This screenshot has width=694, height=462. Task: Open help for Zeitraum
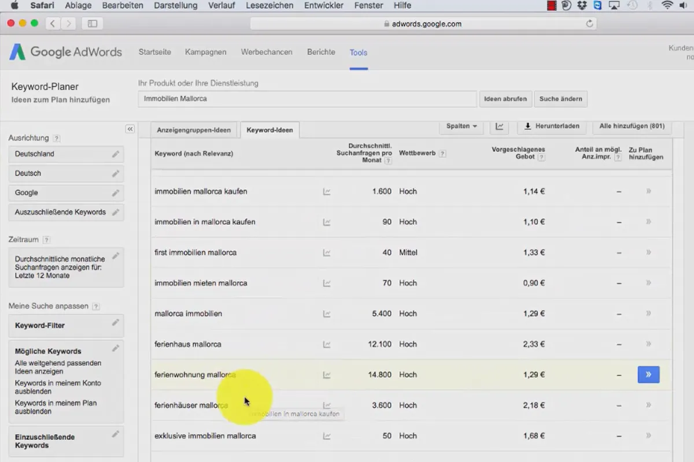point(46,240)
